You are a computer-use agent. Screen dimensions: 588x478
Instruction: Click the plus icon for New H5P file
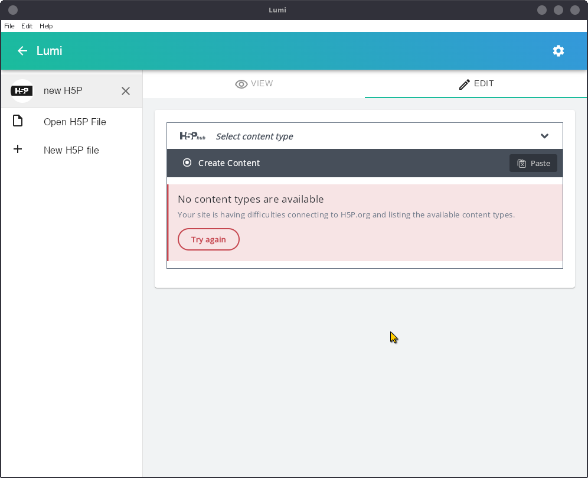[x=18, y=149]
